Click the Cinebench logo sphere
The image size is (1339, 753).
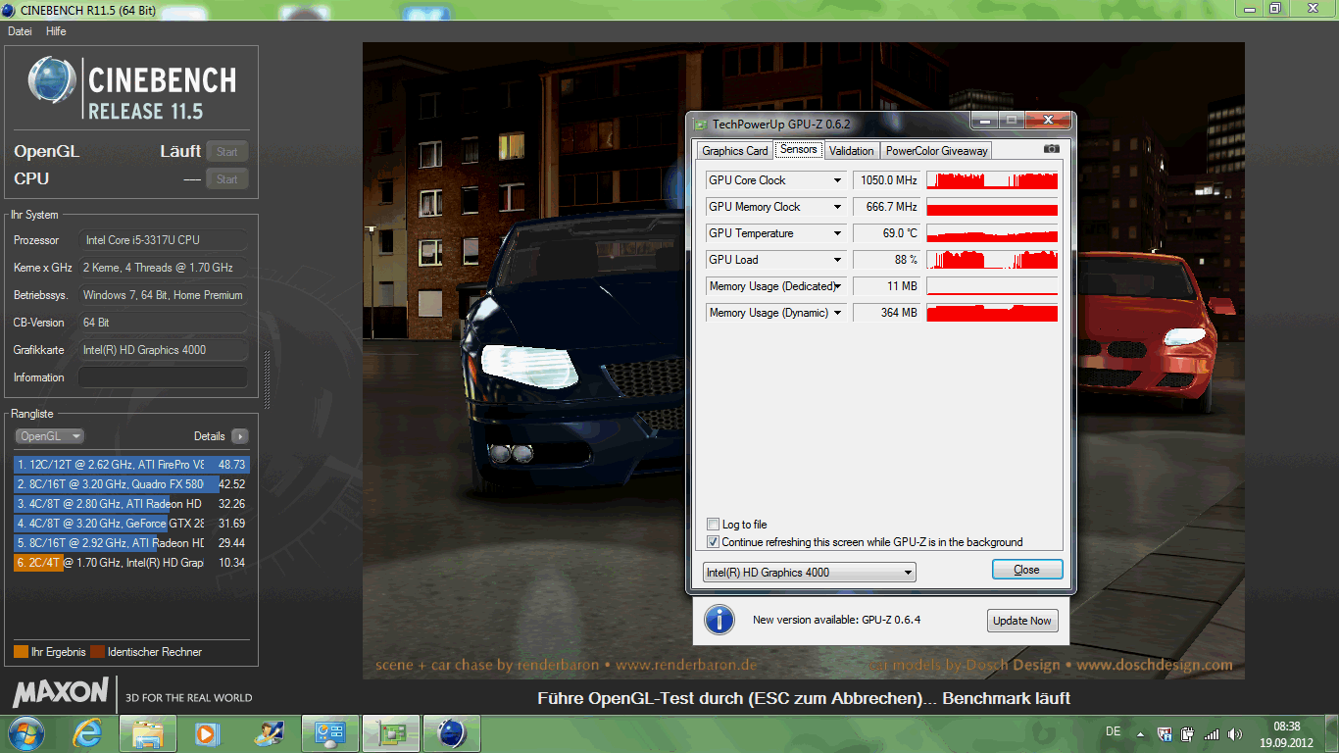52,81
